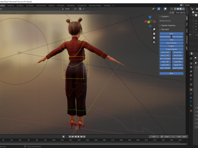Image resolution: width=198 pixels, height=148 pixels.
Task: Open Object properties orange square icon
Action: (191, 90)
